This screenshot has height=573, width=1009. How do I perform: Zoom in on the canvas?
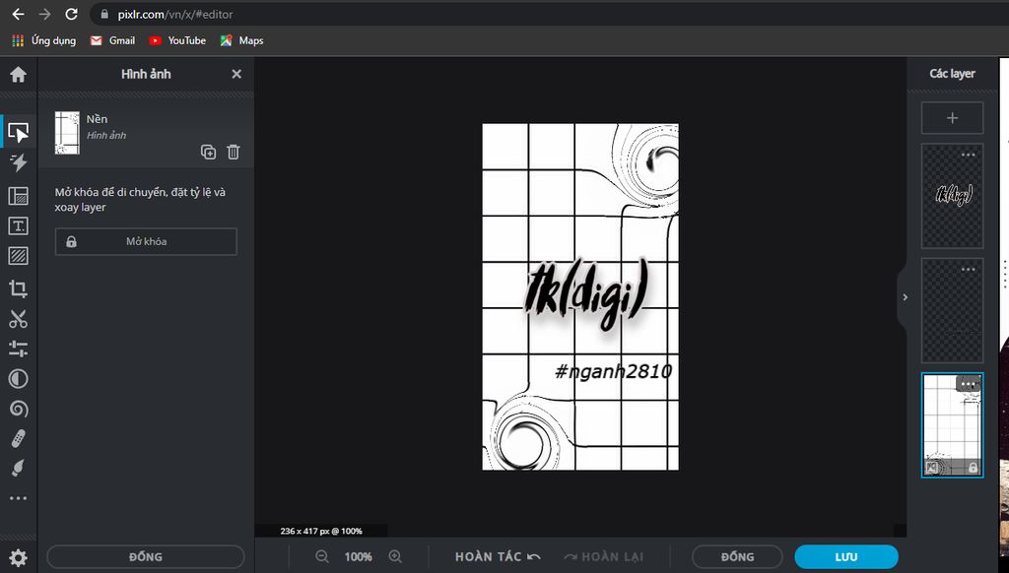click(x=395, y=557)
